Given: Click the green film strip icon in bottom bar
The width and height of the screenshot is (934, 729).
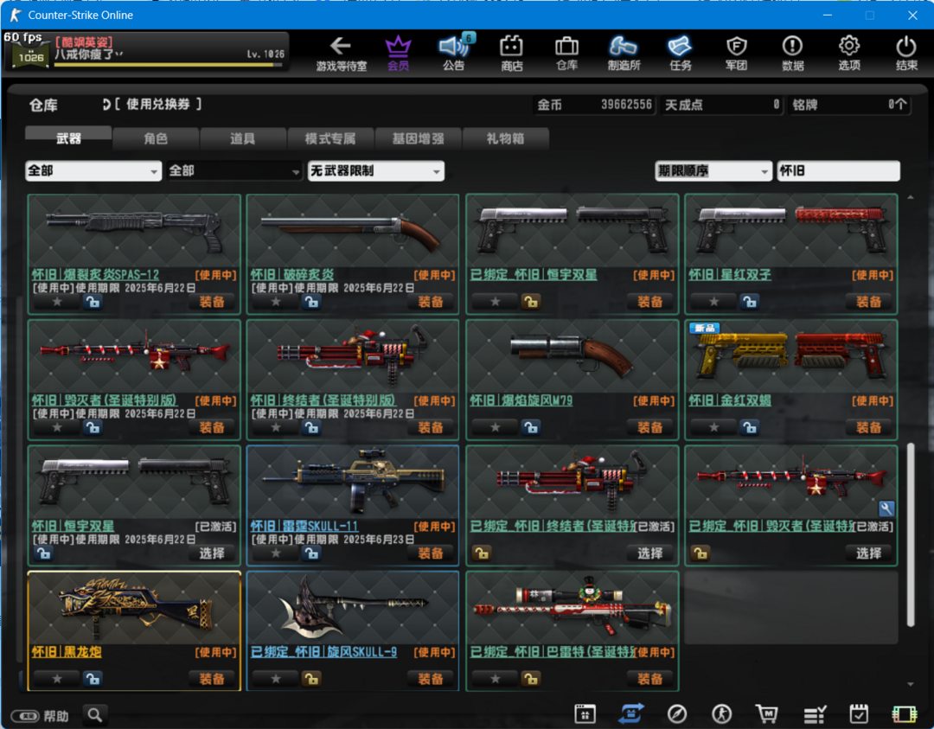Looking at the screenshot, I should 905,713.
